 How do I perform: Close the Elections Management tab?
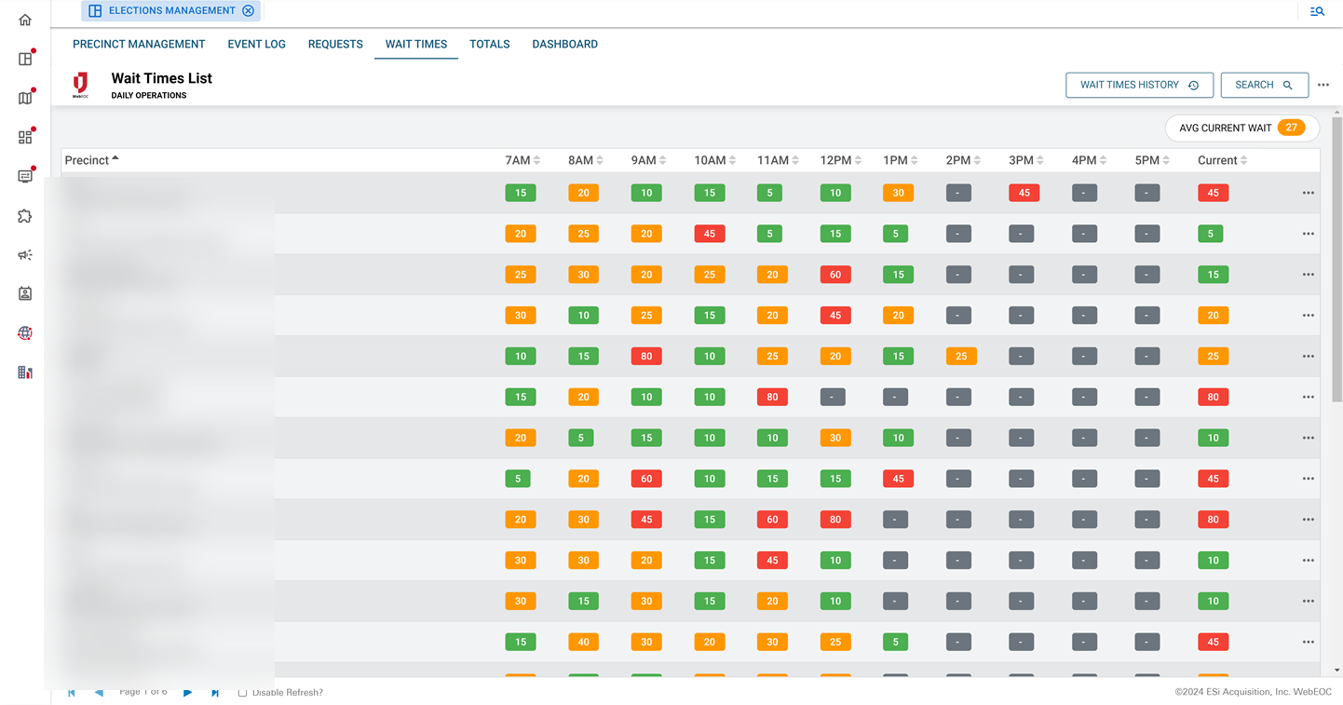pos(248,11)
